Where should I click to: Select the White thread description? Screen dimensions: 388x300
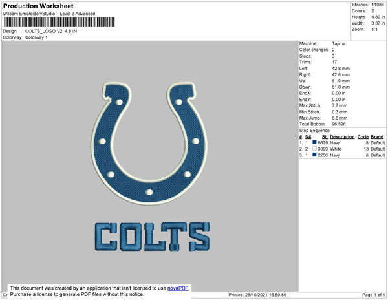336,149
